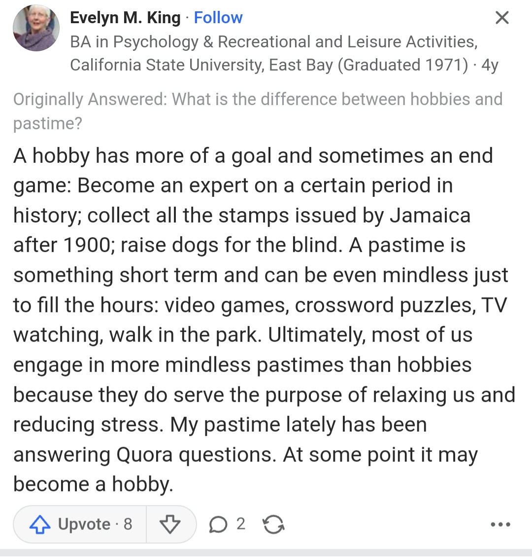Image resolution: width=532 pixels, height=560 pixels.
Task: Downvote Evelyn's answer
Action: click(x=170, y=524)
